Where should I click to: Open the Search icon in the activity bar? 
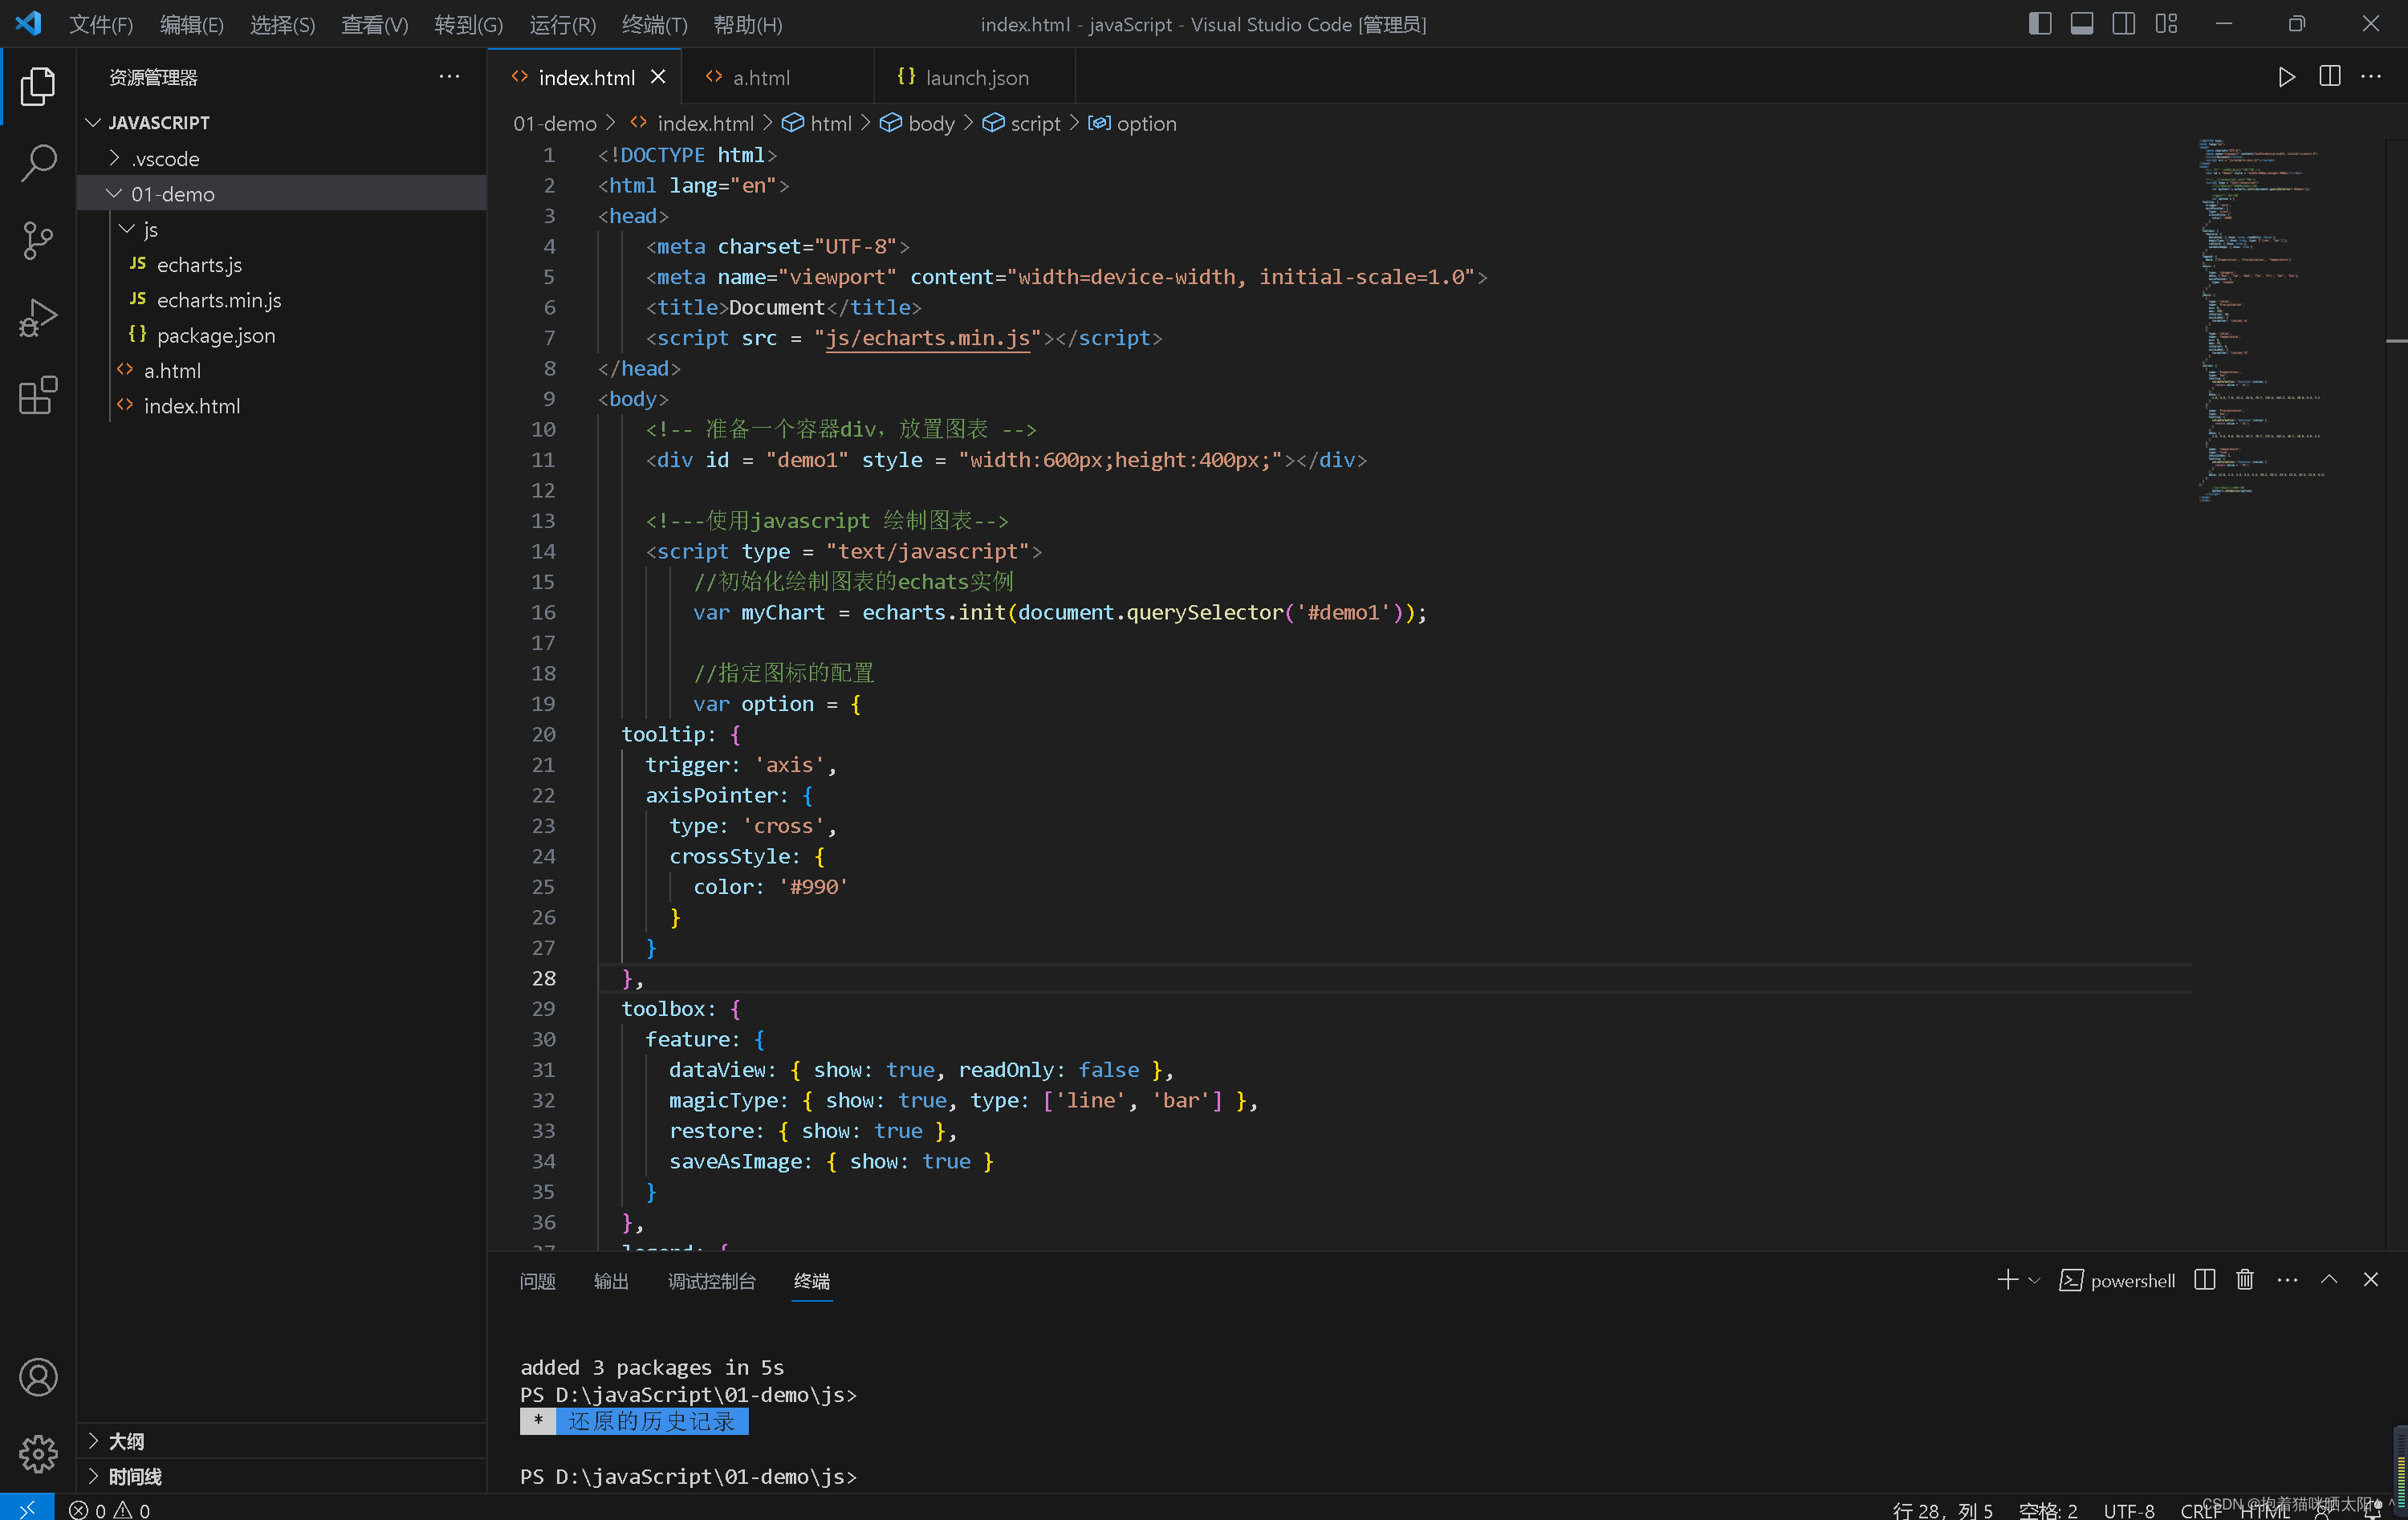coord(37,161)
